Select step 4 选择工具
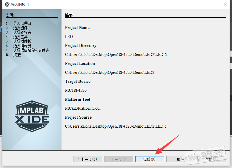 click(x=20, y=37)
